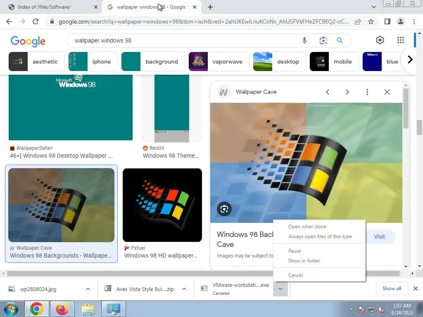This screenshot has width=423, height=317.
Task: Open Google apps grid
Action: [x=401, y=40]
